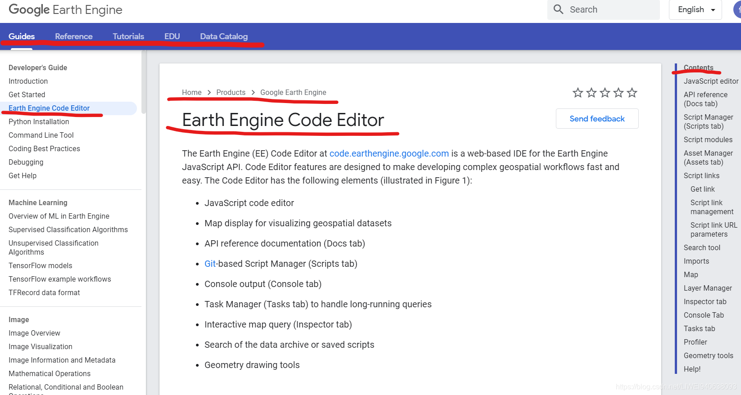This screenshot has width=741, height=395.
Task: Open Command Line Tool guide
Action: point(41,135)
